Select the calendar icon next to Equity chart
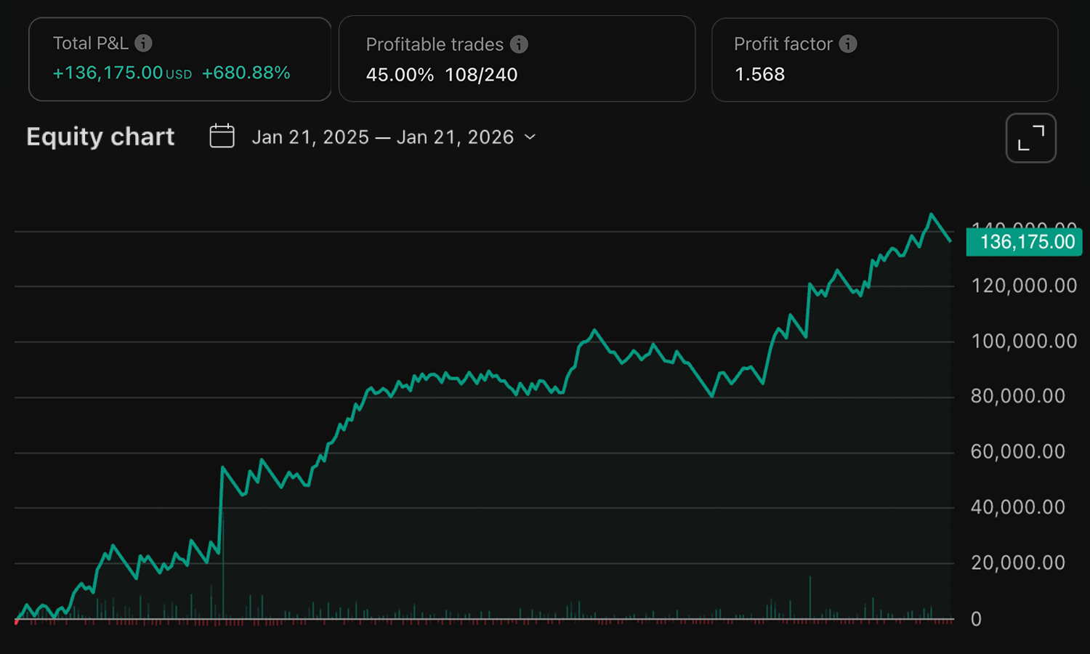This screenshot has height=654, width=1090. coord(222,136)
